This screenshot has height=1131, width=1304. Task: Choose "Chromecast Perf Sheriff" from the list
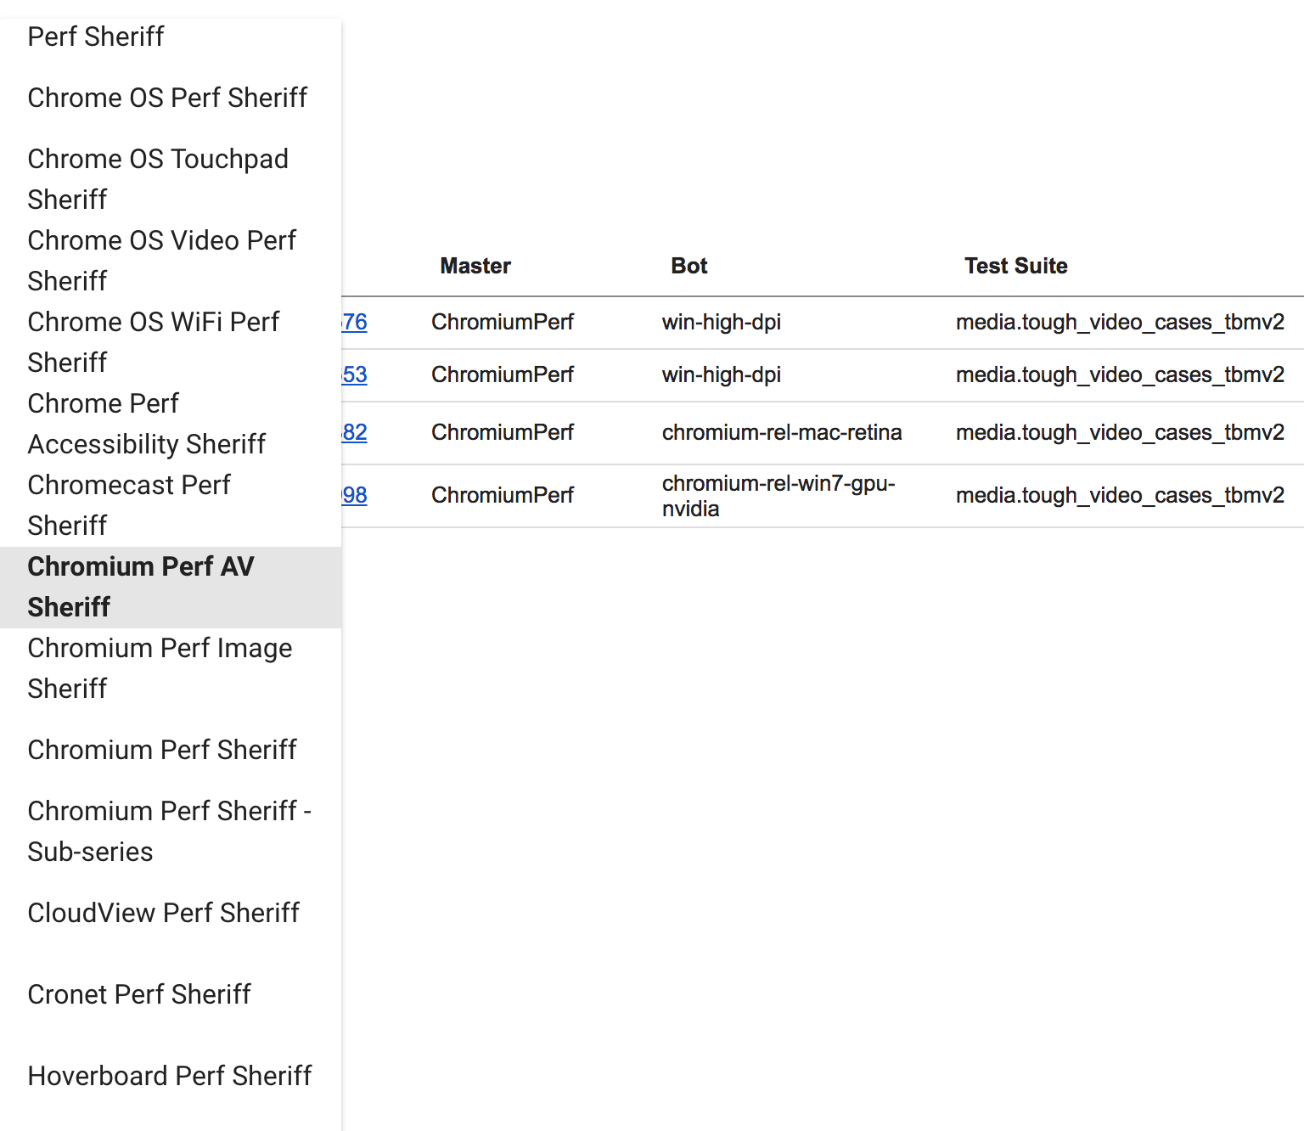[129, 504]
